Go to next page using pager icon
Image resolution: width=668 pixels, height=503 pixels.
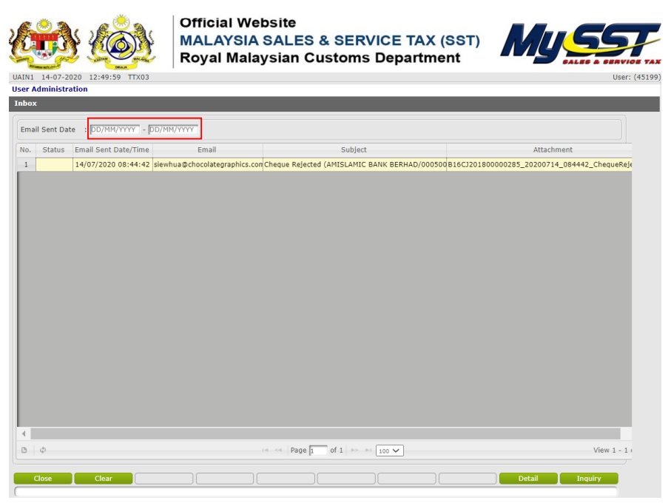pyautogui.click(x=354, y=450)
